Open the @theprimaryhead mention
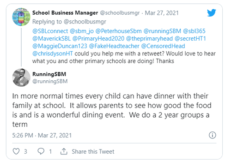 pos(150,39)
